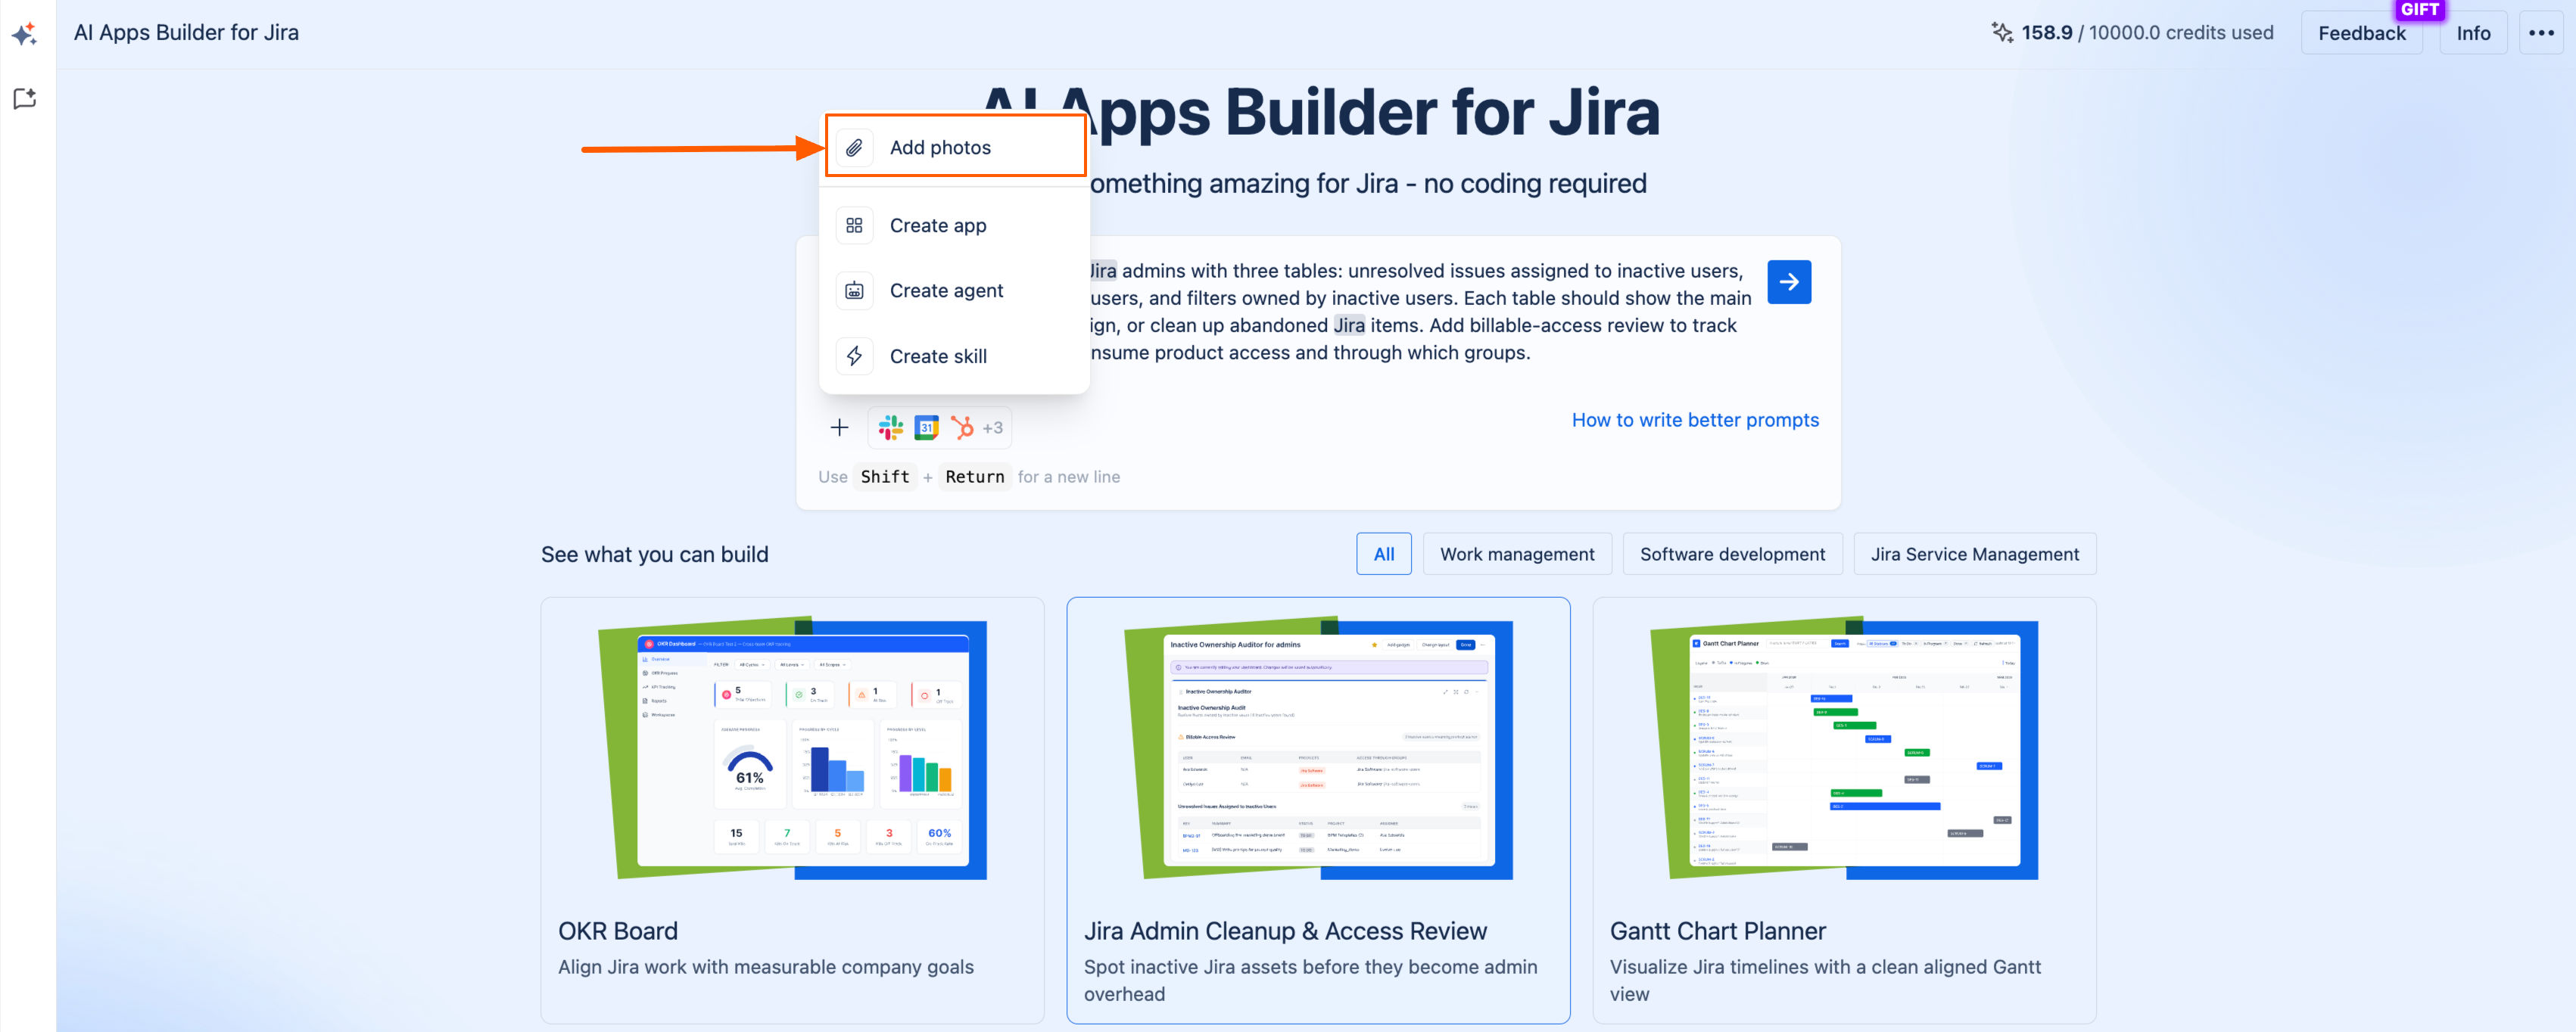Viewport: 2576px width, 1032px height.
Task: Click the Create skill lightning icon
Action: tap(854, 356)
